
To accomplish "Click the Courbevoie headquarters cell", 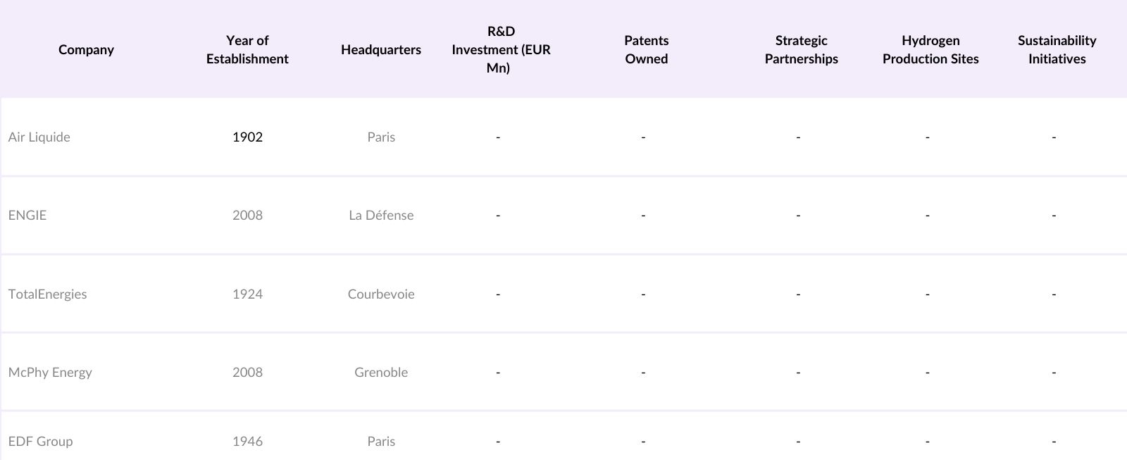I will 381,294.
